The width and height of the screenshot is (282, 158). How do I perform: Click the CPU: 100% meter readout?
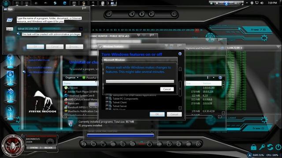272,155
